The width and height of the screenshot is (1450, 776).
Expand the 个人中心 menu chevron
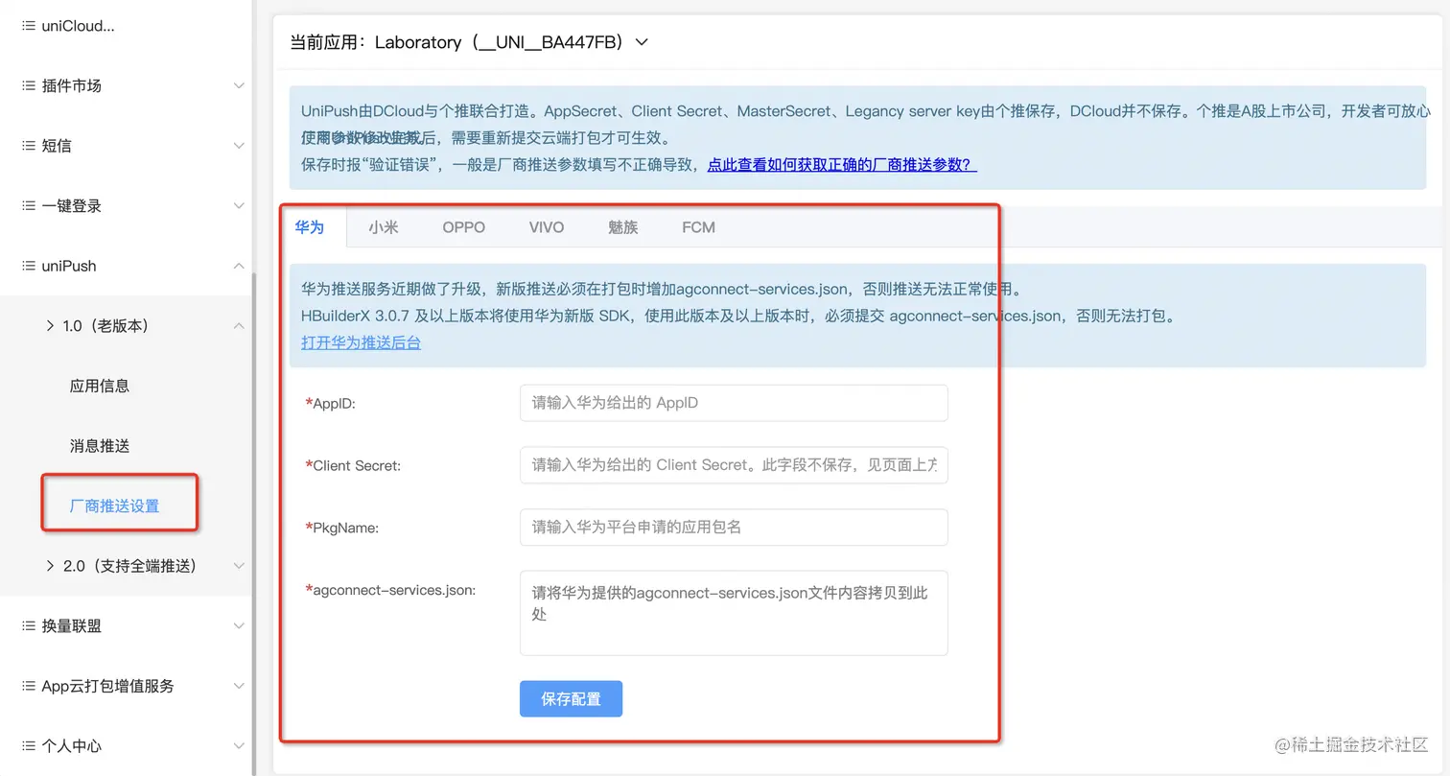[239, 745]
